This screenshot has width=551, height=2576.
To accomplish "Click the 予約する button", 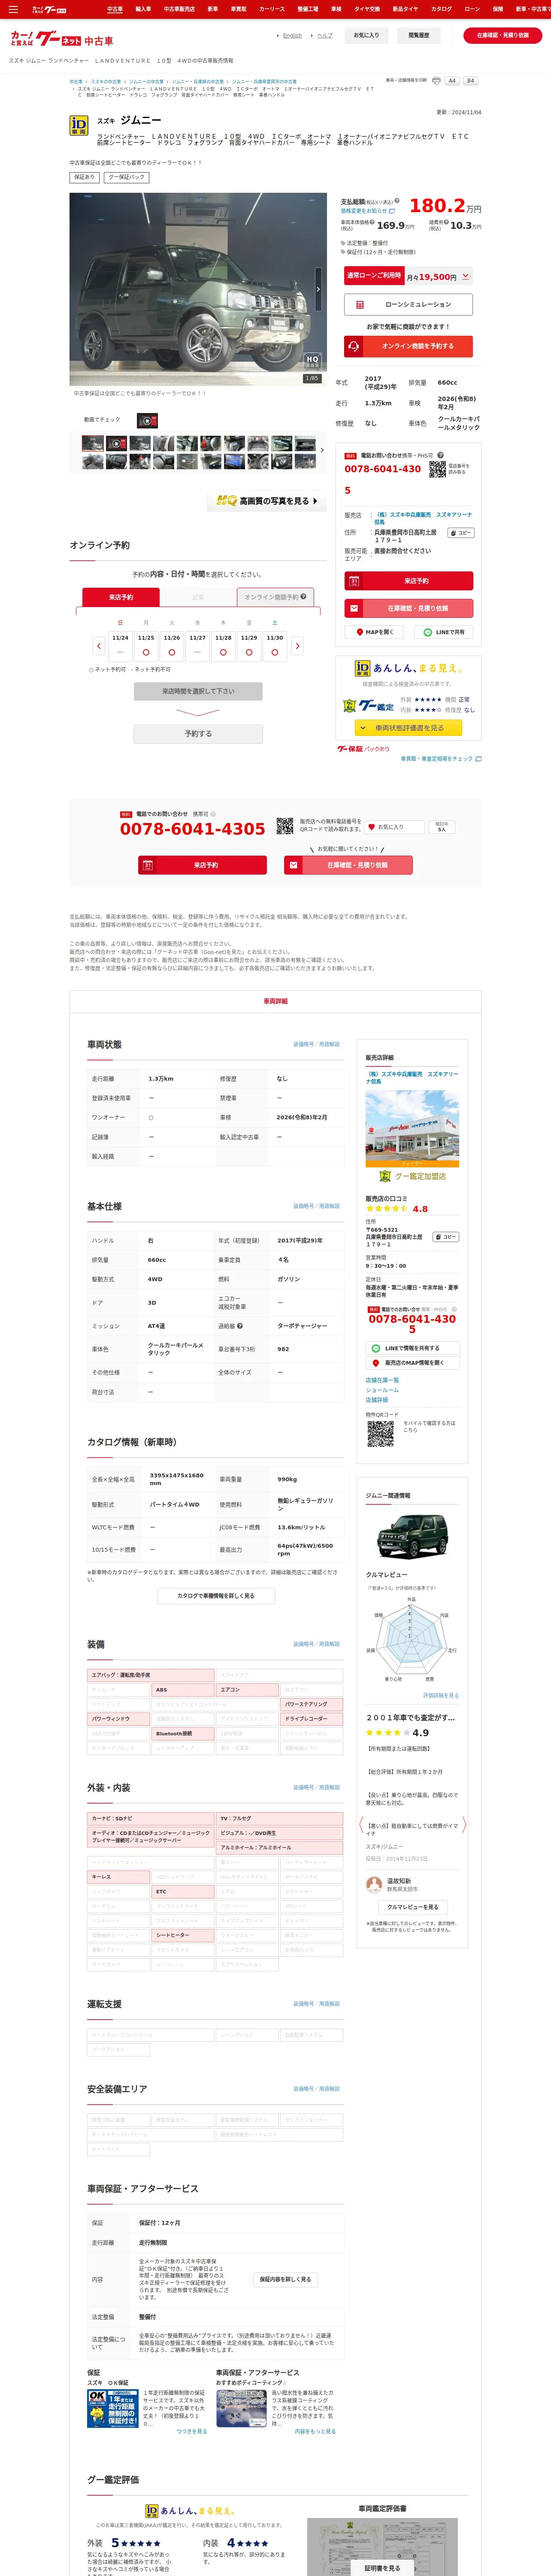I will pos(198,734).
